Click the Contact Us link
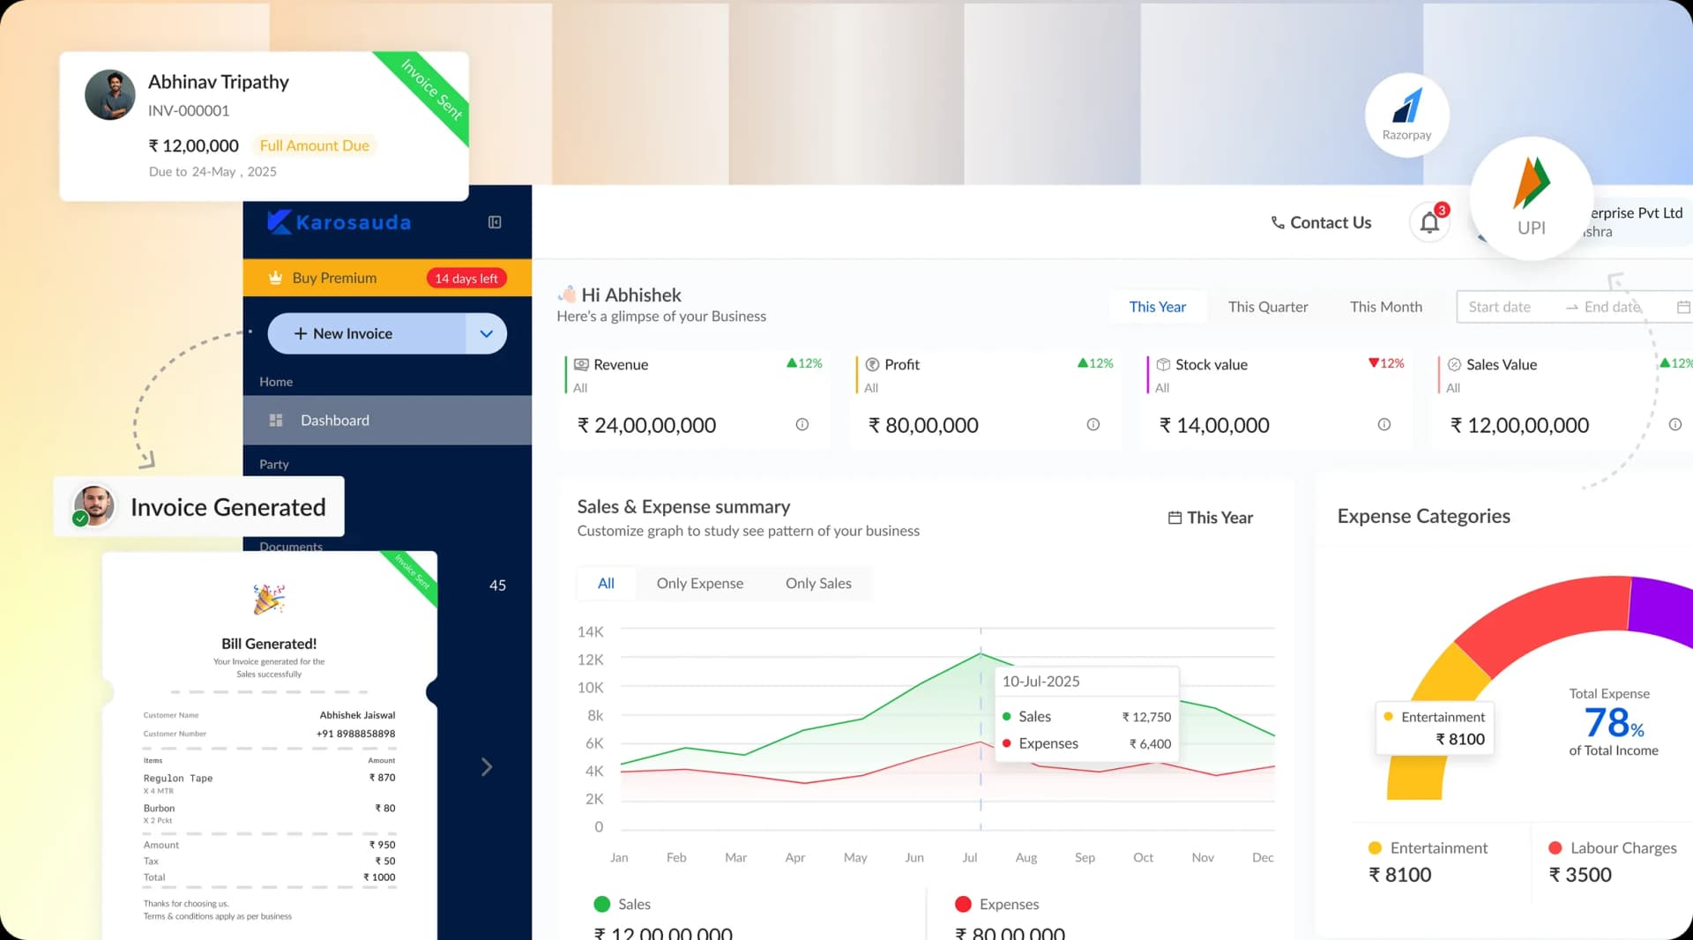This screenshot has height=940, width=1693. tap(1320, 222)
